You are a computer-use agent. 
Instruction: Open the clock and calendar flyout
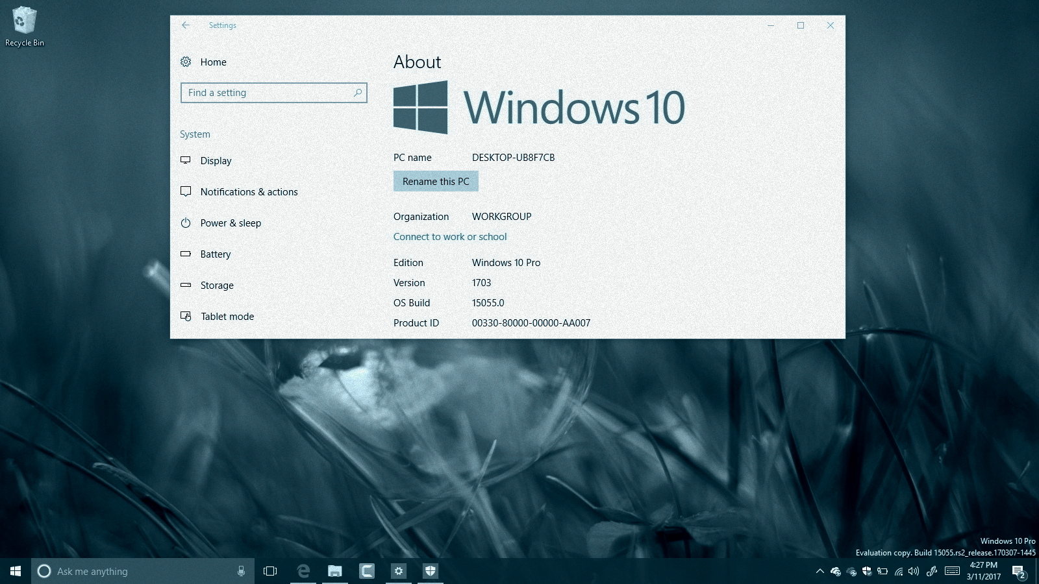coord(983,571)
